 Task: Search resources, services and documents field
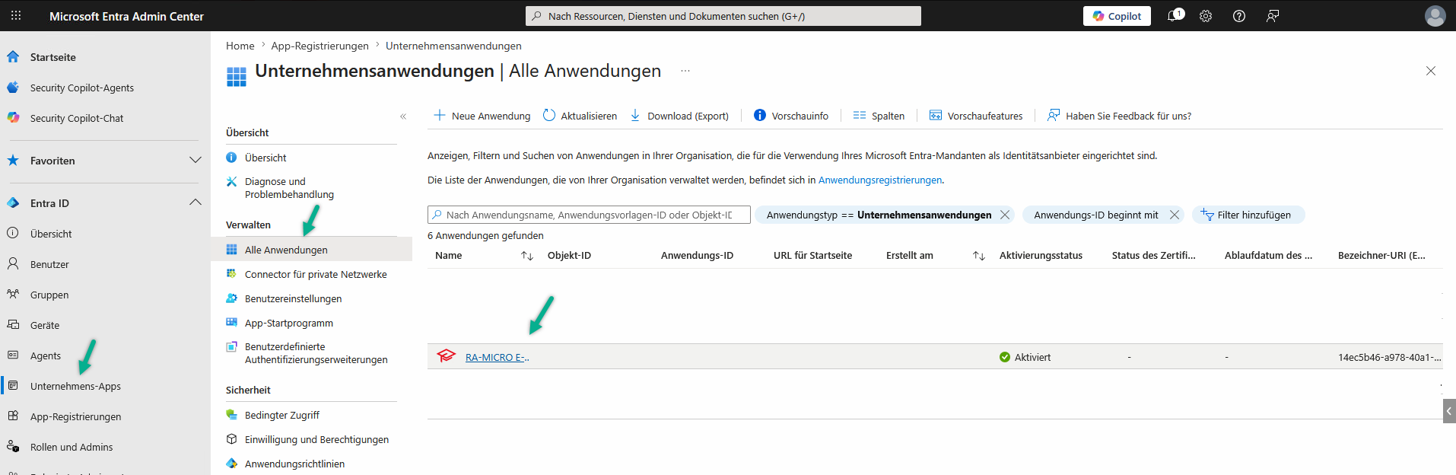723,16
